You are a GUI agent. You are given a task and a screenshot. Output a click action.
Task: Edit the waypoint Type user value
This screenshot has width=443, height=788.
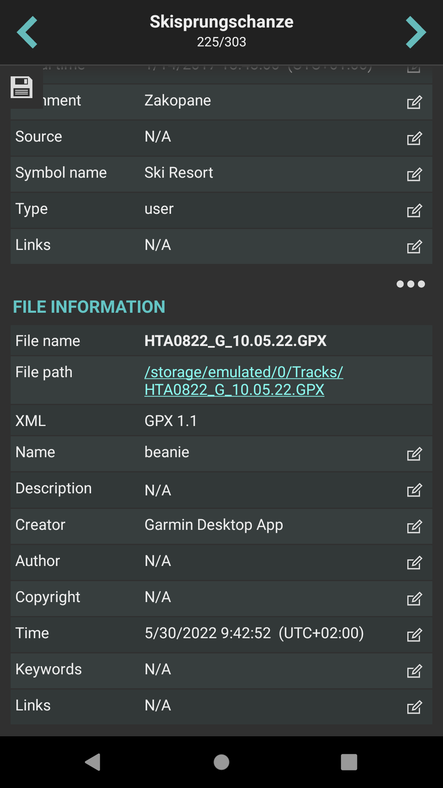pyautogui.click(x=414, y=211)
